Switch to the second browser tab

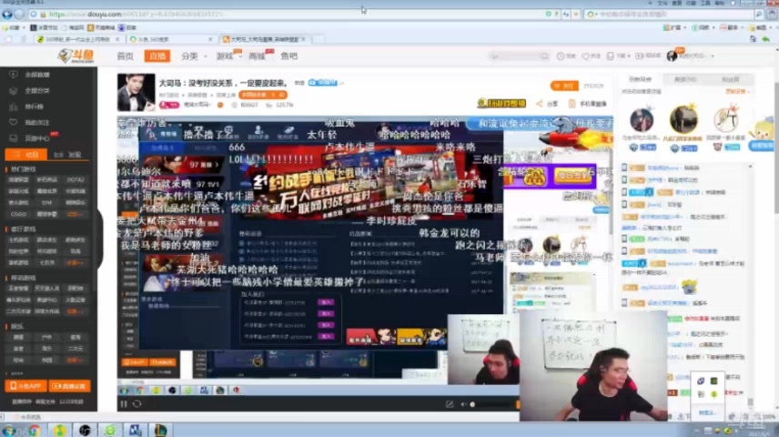[x=170, y=39]
